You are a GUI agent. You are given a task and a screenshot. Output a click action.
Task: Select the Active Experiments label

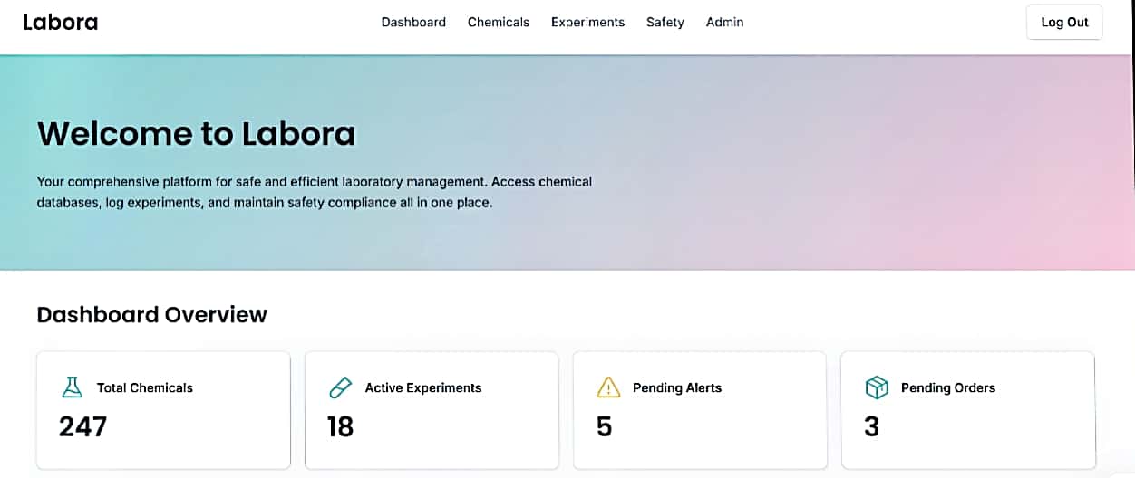(423, 387)
